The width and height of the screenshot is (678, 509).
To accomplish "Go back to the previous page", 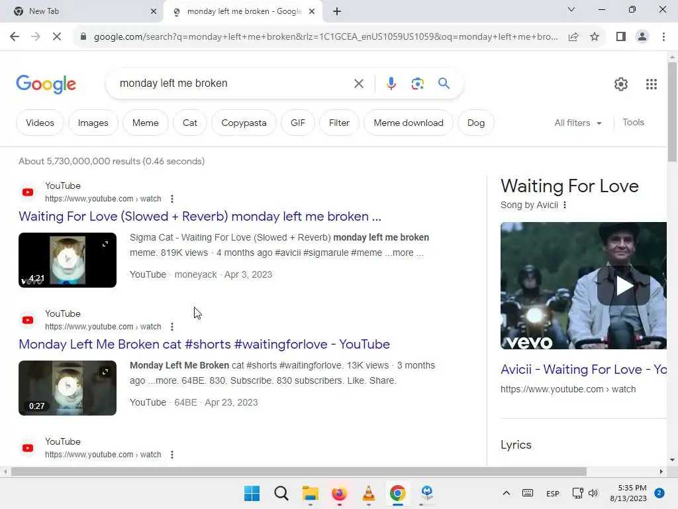I will pyautogui.click(x=15, y=37).
